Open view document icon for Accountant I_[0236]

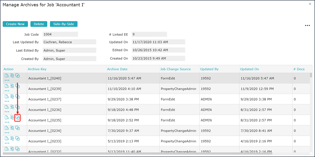coord(7,107)
